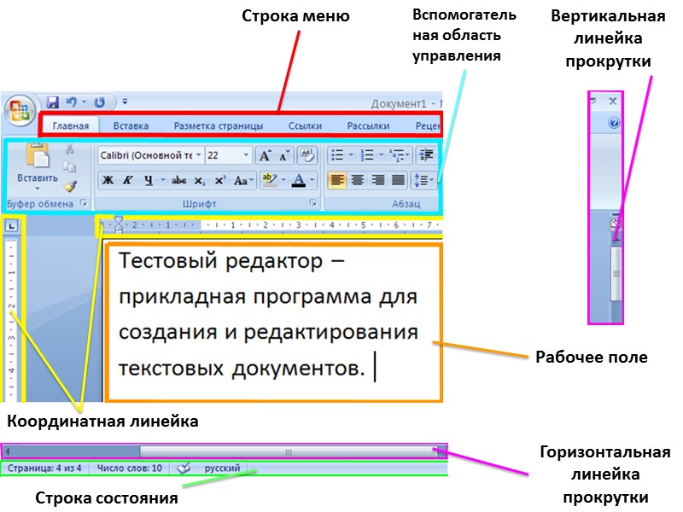This screenshot has height=512, width=683.
Task: Expand Вставить paste options arrow
Action: [38, 188]
